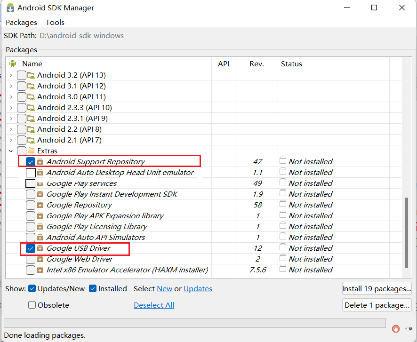This screenshot has width=417, height=342.
Task: Click package icon beside Google Play Licensing Library
Action: 40,227
